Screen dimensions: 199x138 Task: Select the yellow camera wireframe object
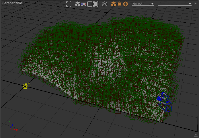click(x=26, y=86)
